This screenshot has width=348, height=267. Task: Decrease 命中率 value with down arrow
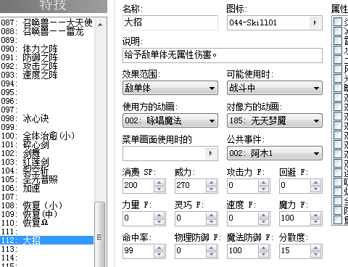(x=159, y=255)
